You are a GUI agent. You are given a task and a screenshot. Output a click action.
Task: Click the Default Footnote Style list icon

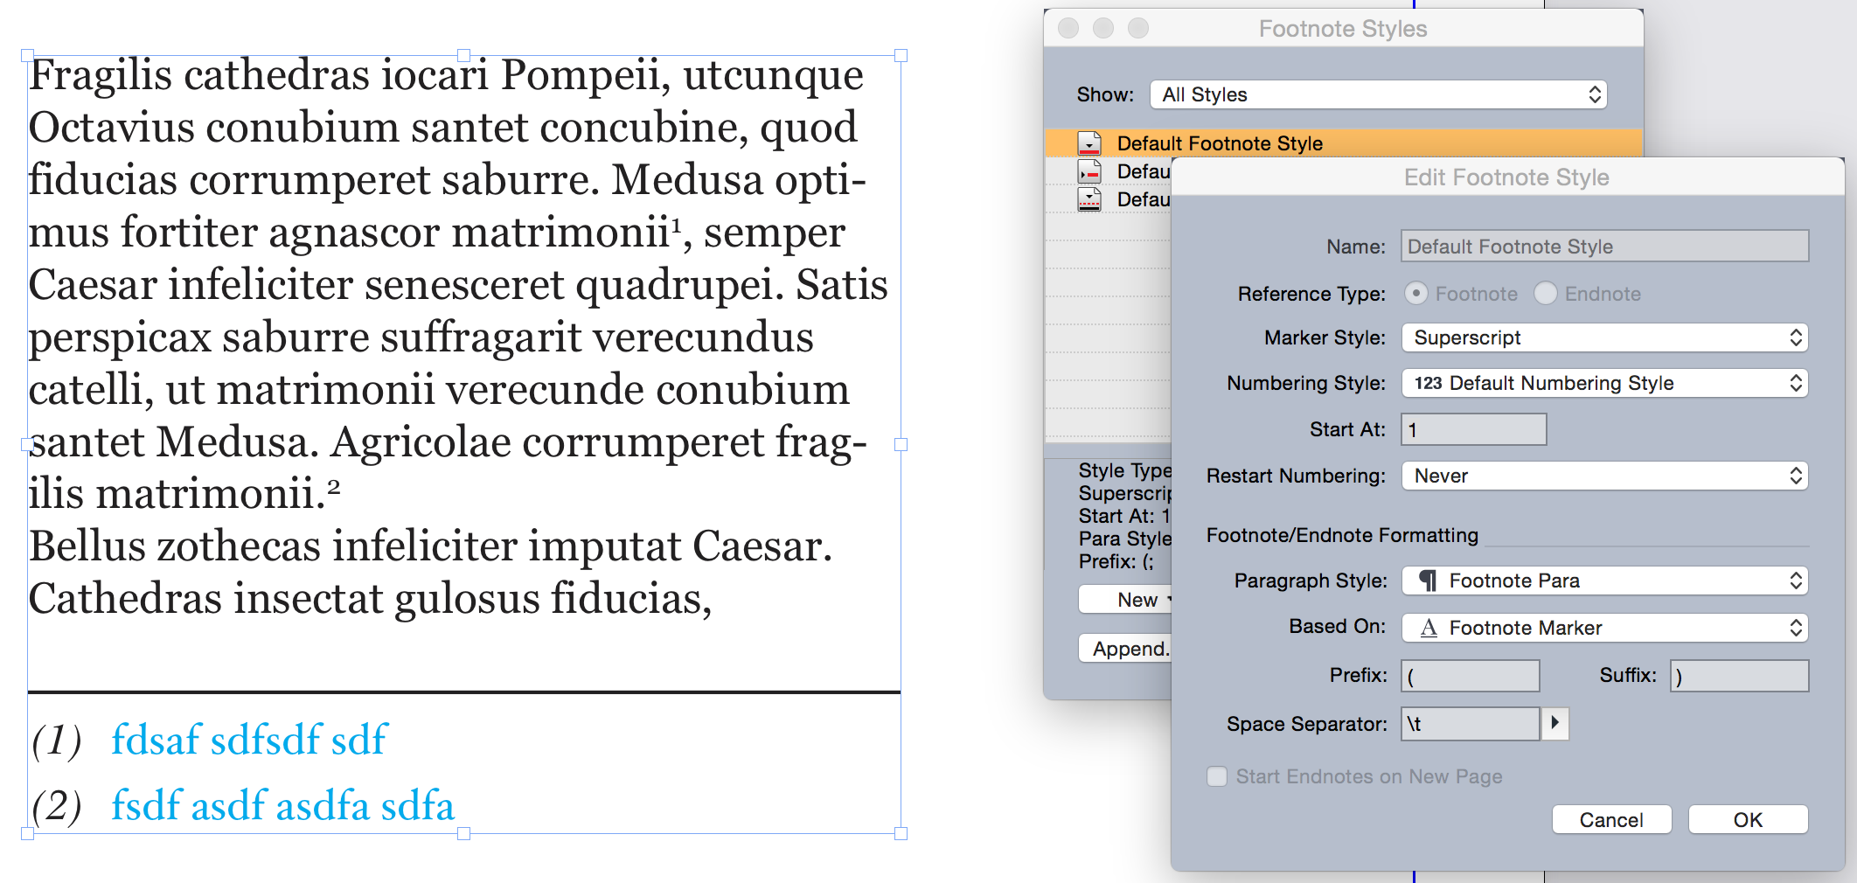click(x=1089, y=143)
